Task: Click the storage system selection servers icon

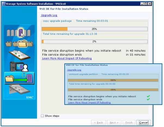Action: coord(18,33)
